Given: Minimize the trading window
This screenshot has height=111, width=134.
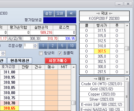Looking at the screenshot, I should click(x=119, y=4).
